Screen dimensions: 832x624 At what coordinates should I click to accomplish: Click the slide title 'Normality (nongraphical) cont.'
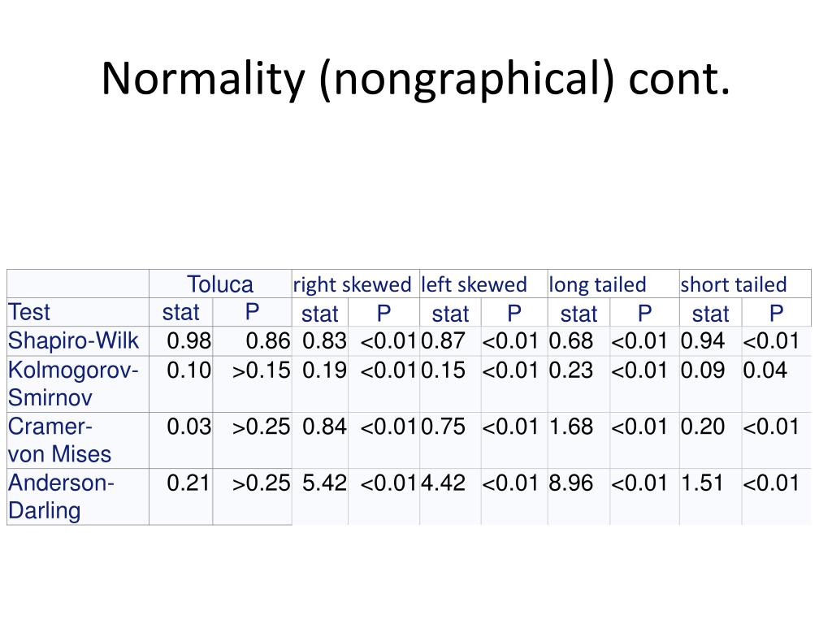[415, 78]
